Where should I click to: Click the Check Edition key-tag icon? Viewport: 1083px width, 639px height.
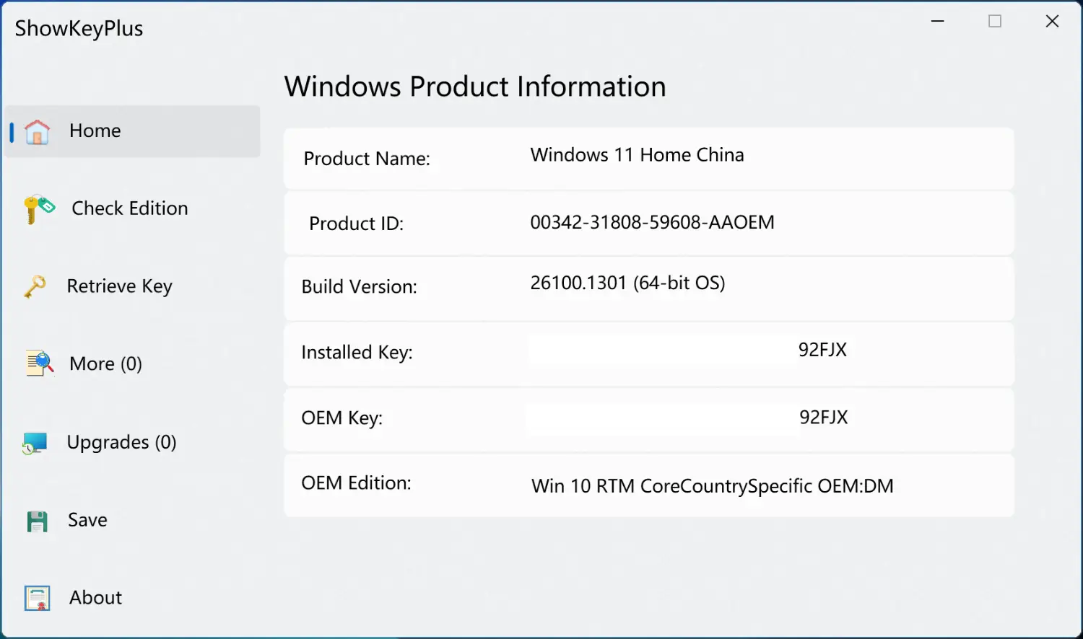pos(38,208)
